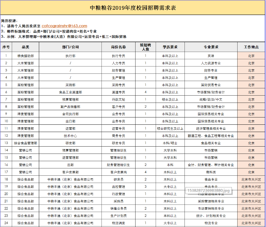
Task: Click the 运营管理部 cell
Action: [70, 158]
